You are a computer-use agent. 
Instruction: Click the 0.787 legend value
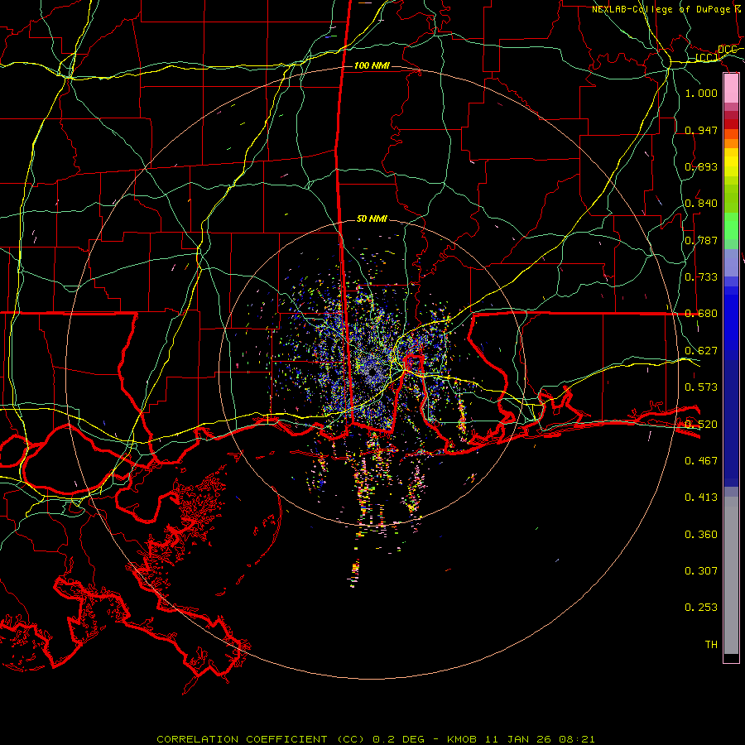(x=701, y=240)
